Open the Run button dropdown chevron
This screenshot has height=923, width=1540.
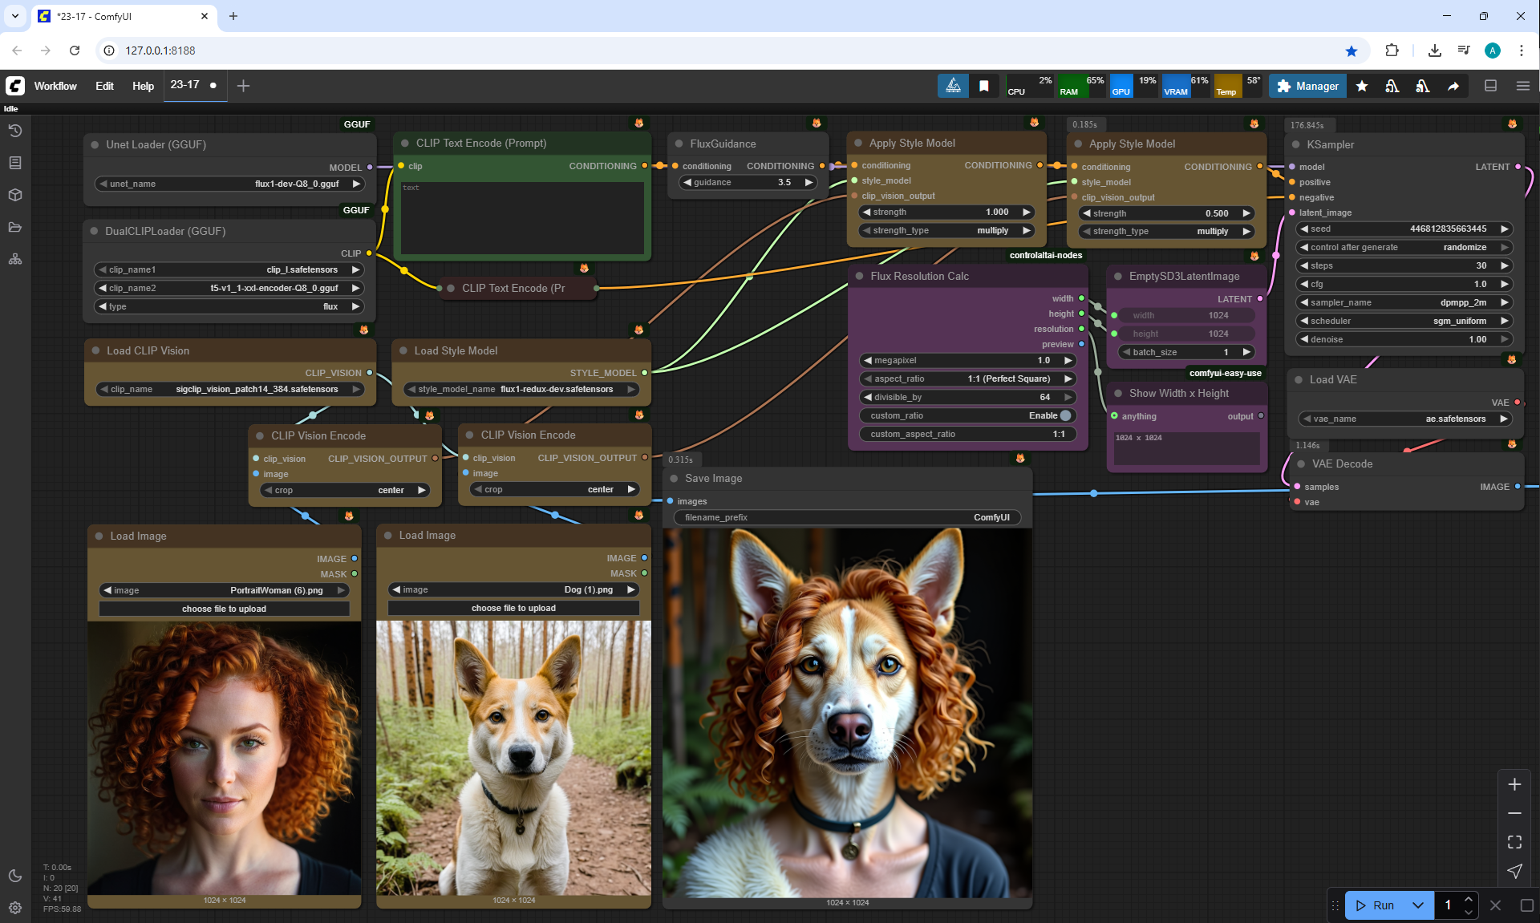[1418, 905]
